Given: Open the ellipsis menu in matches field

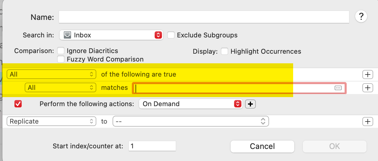Looking at the screenshot, I should pos(338,88).
